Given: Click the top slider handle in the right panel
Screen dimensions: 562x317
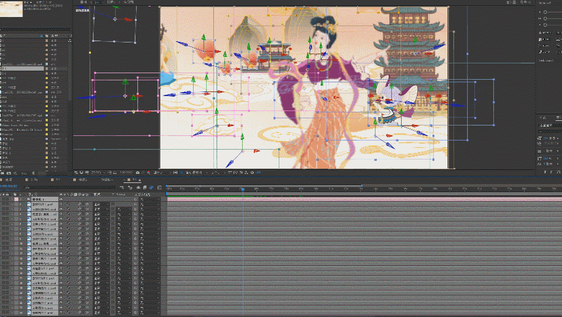Looking at the screenshot, I should click(x=545, y=12).
